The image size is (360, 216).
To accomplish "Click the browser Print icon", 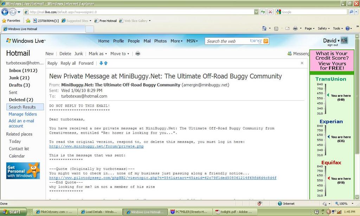I will (295, 28).
